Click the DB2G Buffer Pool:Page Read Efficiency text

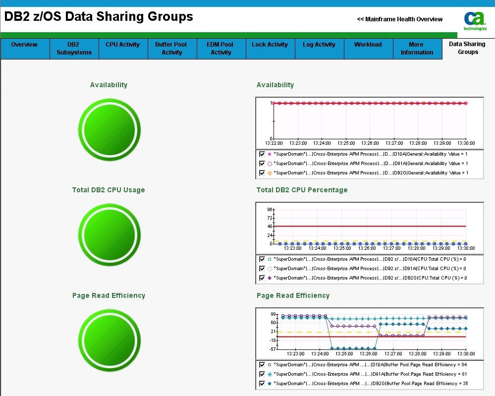(x=371, y=384)
